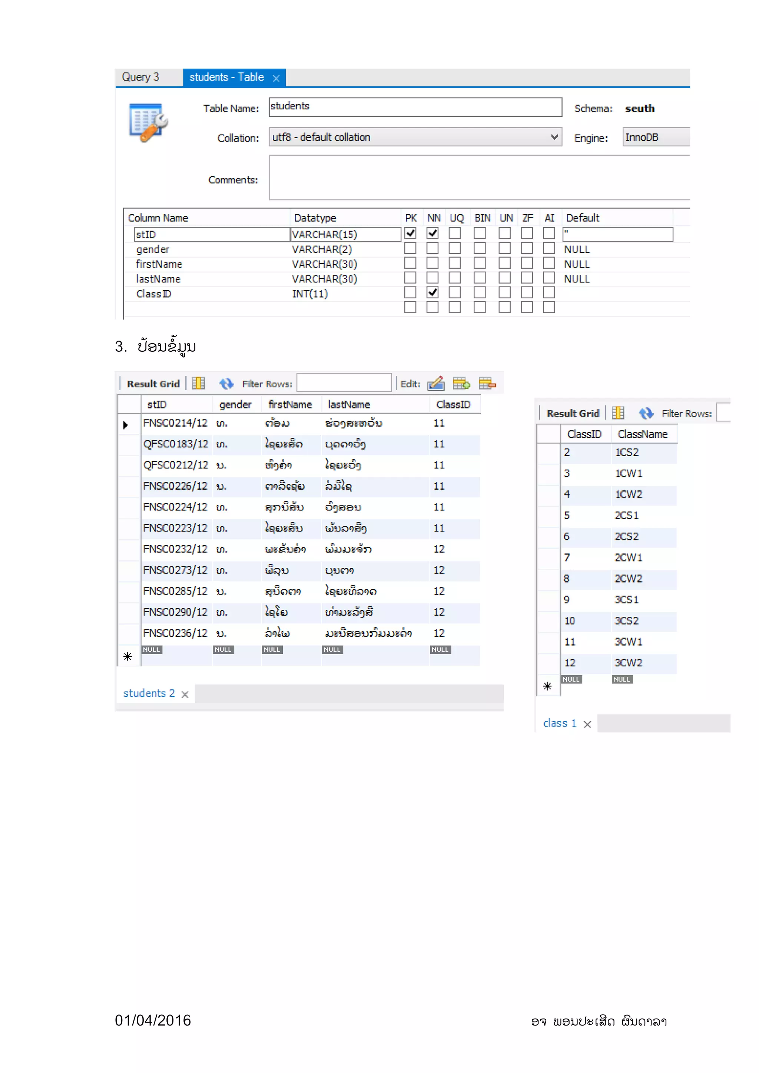Click the Filter Rows field in students grid
The width and height of the screenshot is (759, 1073).
344,383
